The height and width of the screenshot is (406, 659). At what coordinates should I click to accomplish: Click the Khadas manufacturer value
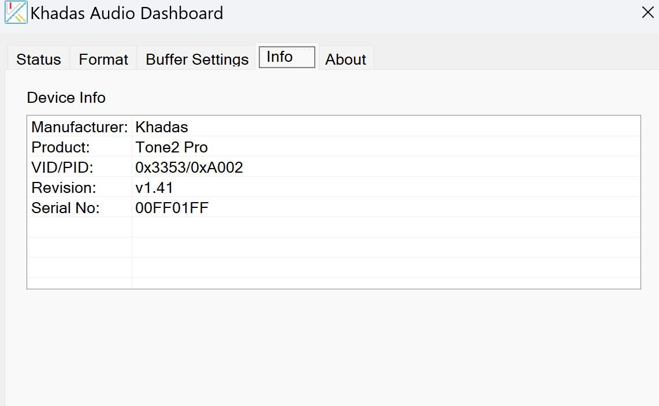(162, 127)
